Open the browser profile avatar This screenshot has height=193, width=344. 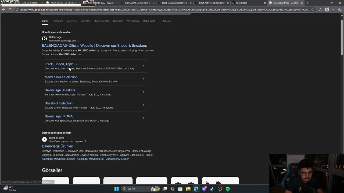click(x=327, y=10)
